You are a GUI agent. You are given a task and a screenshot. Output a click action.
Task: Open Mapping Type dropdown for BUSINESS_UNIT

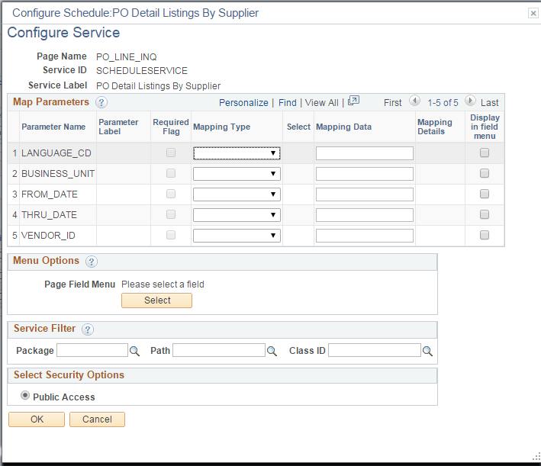[237, 174]
